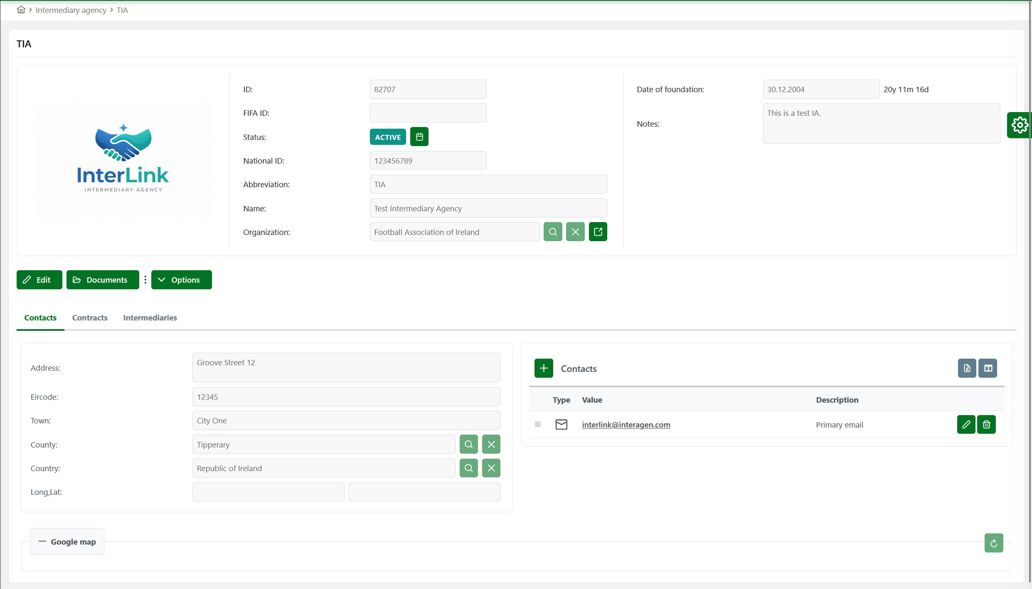The image size is (1032, 589).
Task: Click the Edit button
Action: pos(39,280)
